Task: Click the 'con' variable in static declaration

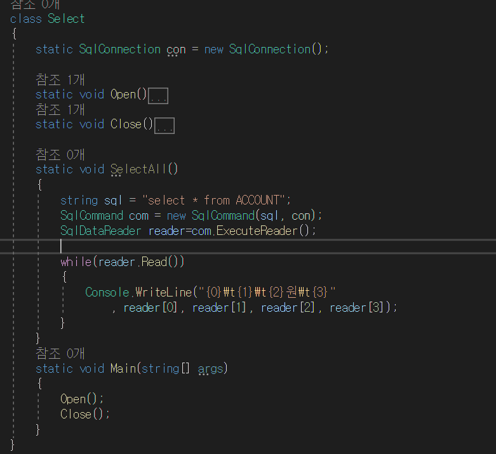Action: 176,50
